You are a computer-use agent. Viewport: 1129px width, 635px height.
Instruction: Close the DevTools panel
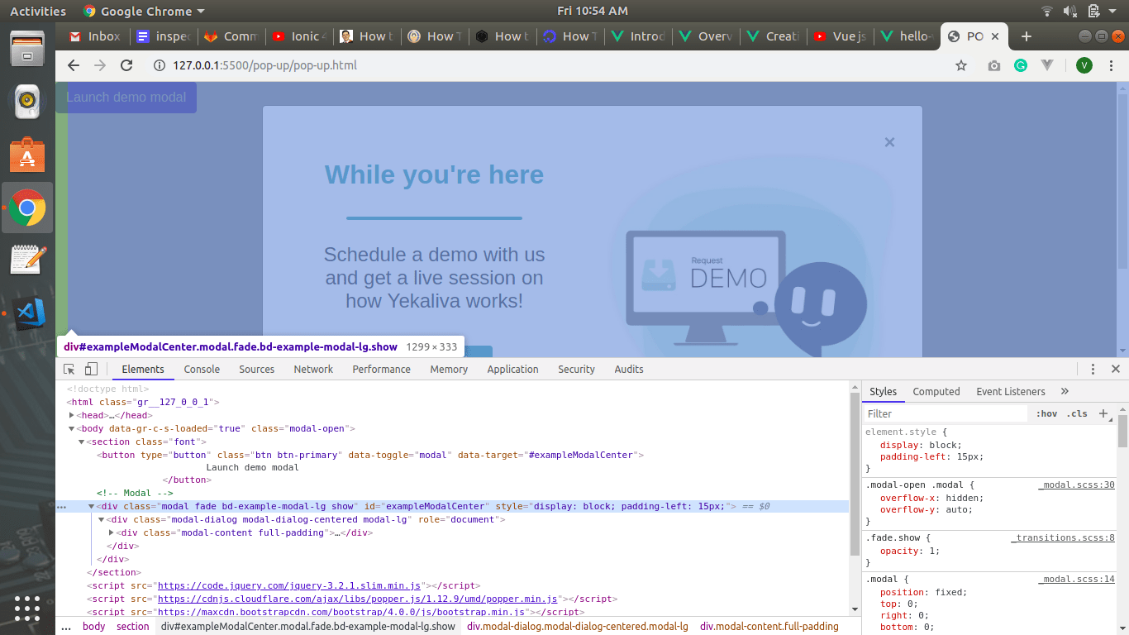1116,370
